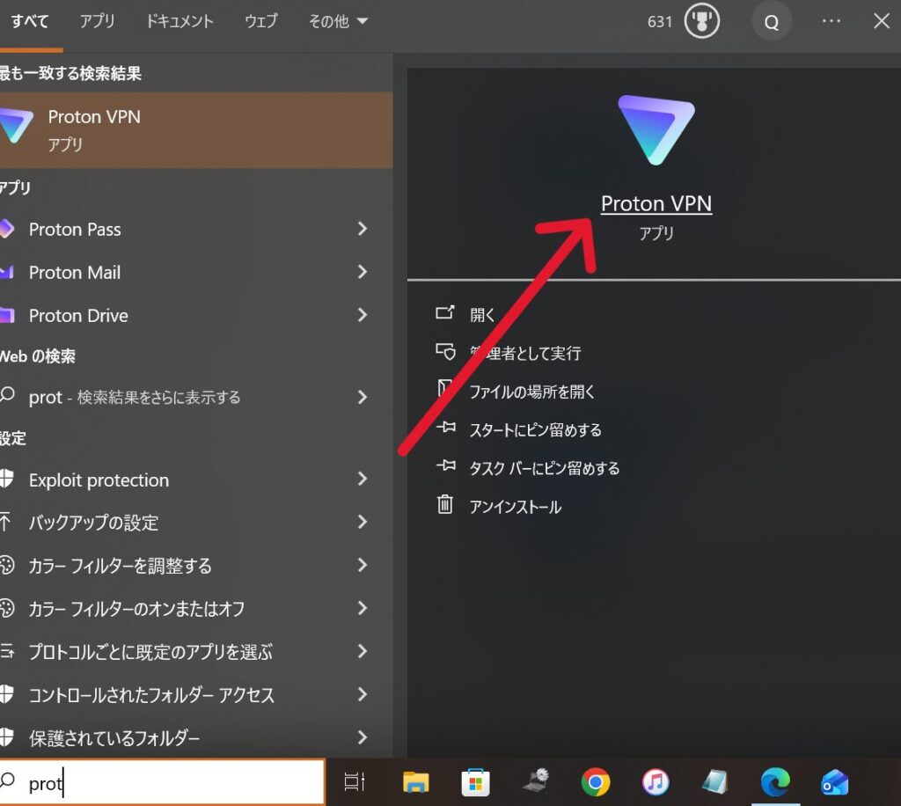Screen dimensions: 901x806
Task: Open Microsoft Store taskbar icon
Action: pos(475,781)
